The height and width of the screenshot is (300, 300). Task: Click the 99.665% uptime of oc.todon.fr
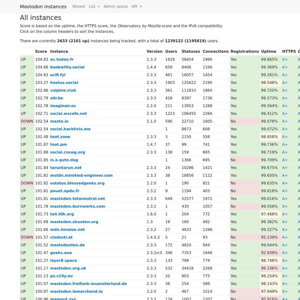[x=269, y=59]
